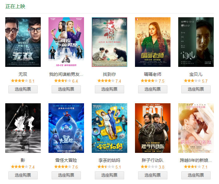This screenshot has width=219, height=184.
Task: Select the 宝贝儿 movie poster
Action: pyautogui.click(x=196, y=42)
